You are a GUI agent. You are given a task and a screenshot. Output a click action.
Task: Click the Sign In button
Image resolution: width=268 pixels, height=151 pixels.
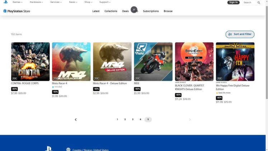point(233,3)
